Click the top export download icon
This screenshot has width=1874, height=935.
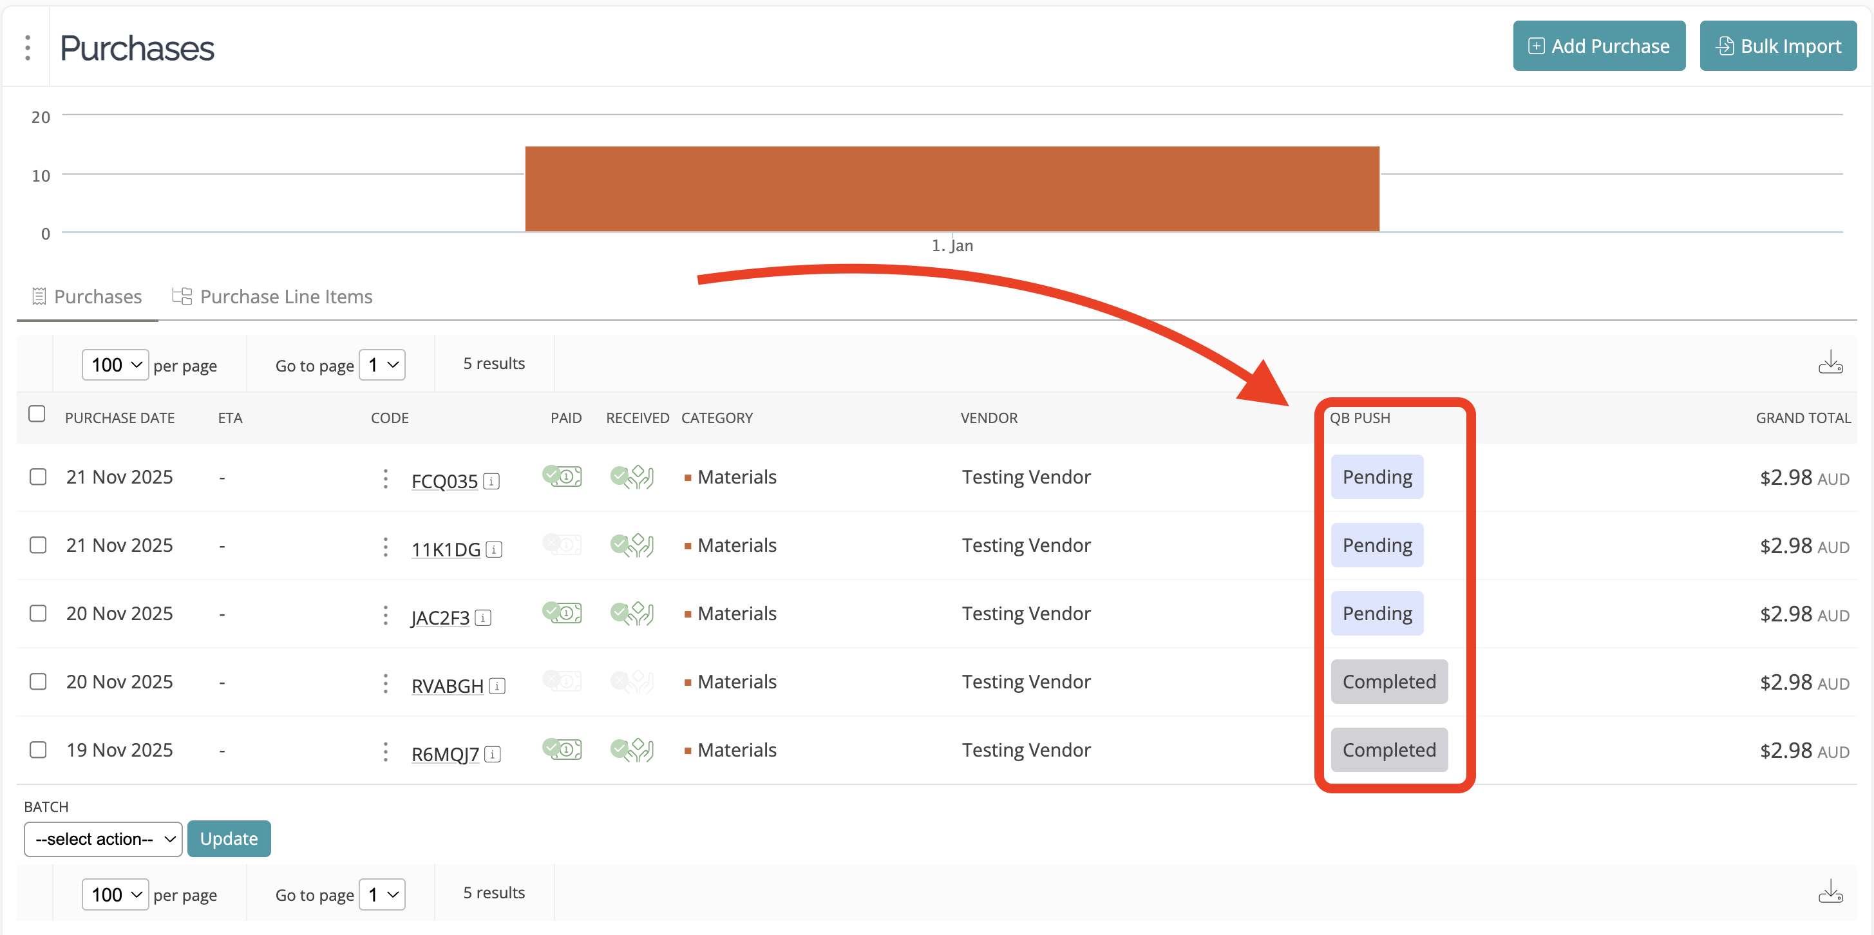click(x=1830, y=363)
